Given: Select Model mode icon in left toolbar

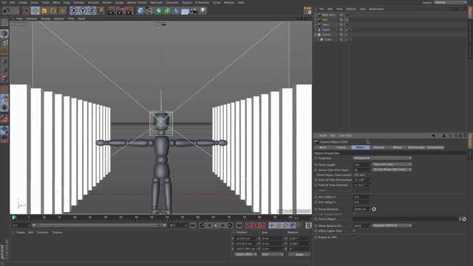Looking at the screenshot, I should pos(4,33).
